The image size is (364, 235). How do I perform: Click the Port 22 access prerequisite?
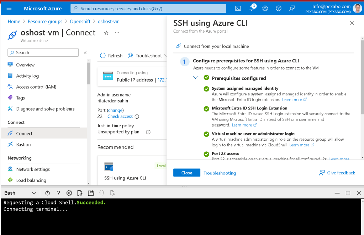(225, 153)
